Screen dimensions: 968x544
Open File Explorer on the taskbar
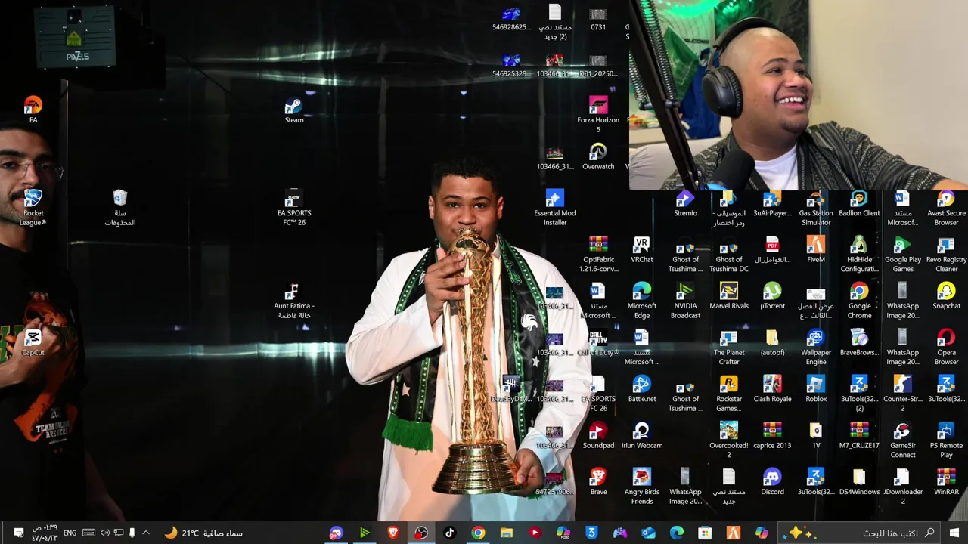(x=506, y=533)
